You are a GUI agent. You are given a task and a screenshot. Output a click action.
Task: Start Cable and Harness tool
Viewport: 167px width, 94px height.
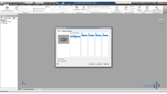139,9
